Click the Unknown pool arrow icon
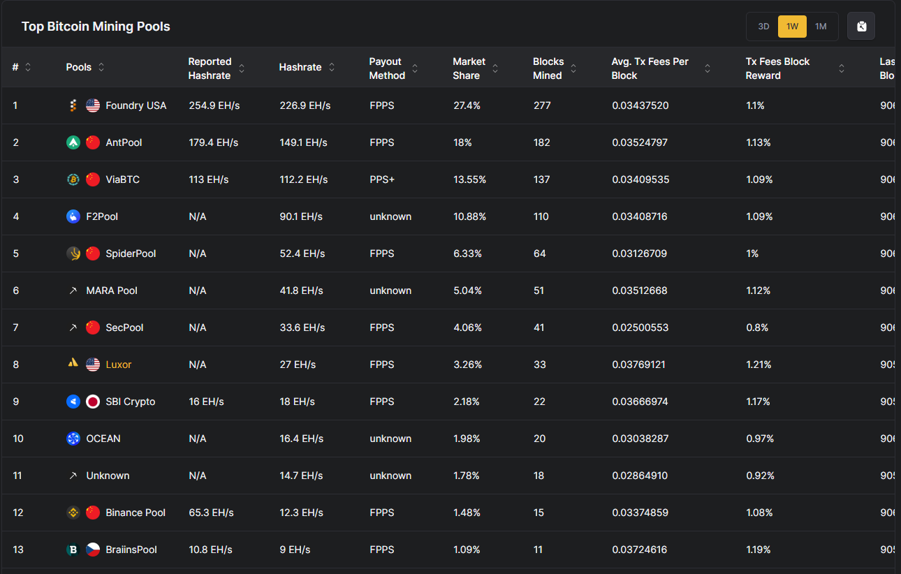Image resolution: width=901 pixels, height=574 pixels. [73, 476]
